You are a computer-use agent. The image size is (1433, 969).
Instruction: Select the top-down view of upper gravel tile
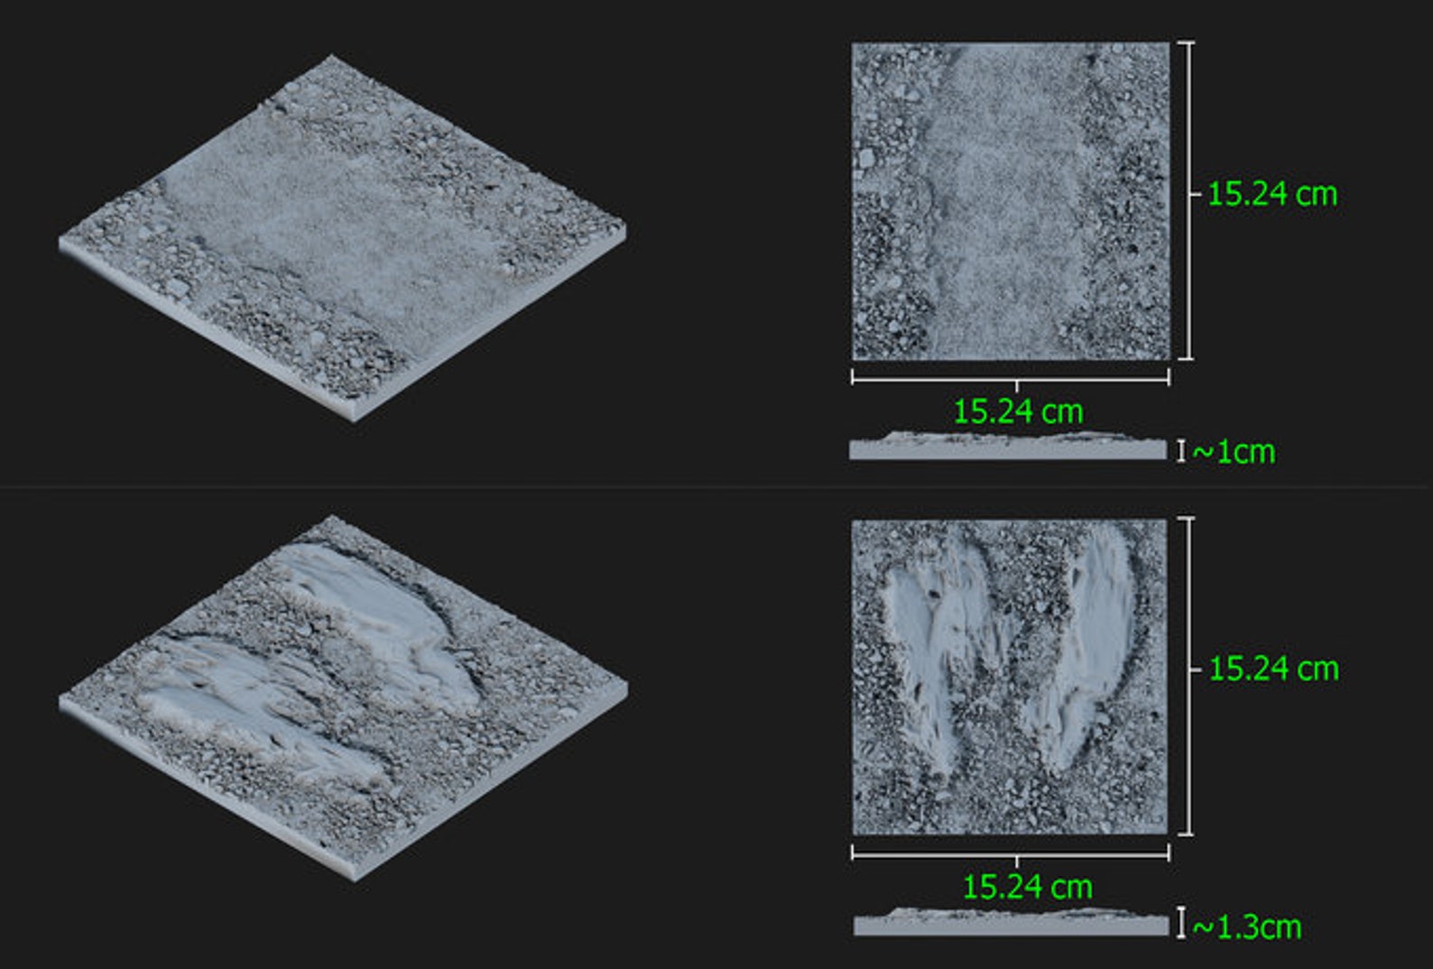click(1011, 201)
